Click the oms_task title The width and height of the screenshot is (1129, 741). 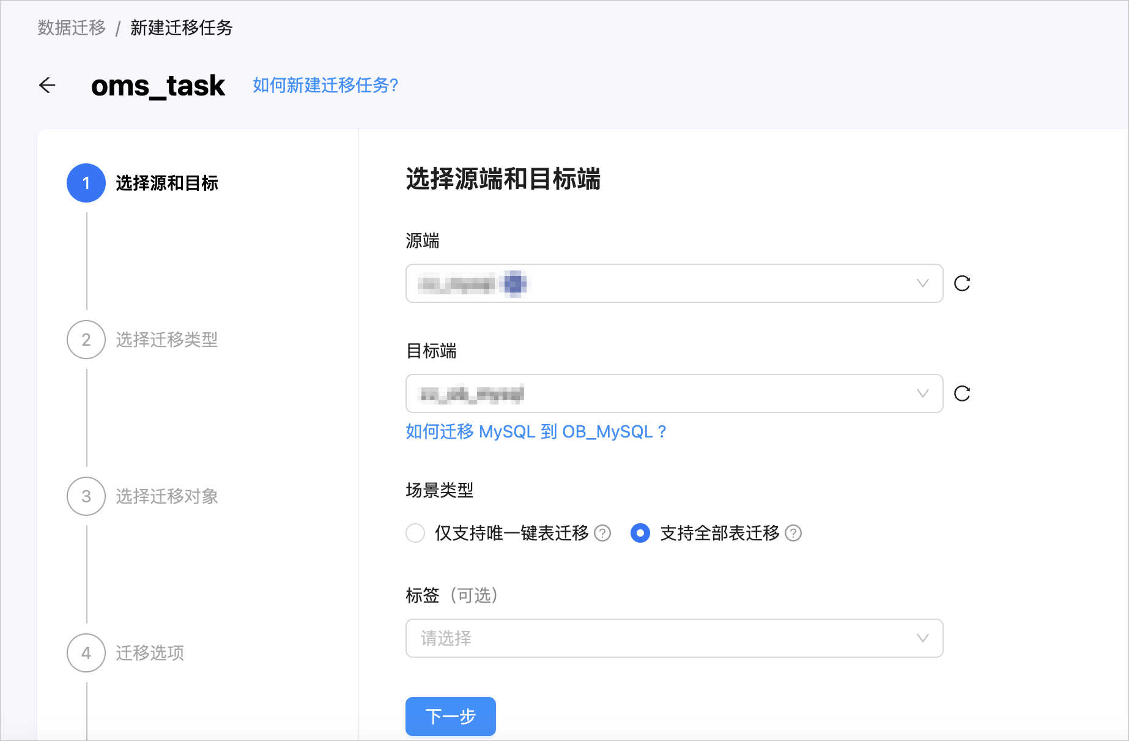click(158, 85)
